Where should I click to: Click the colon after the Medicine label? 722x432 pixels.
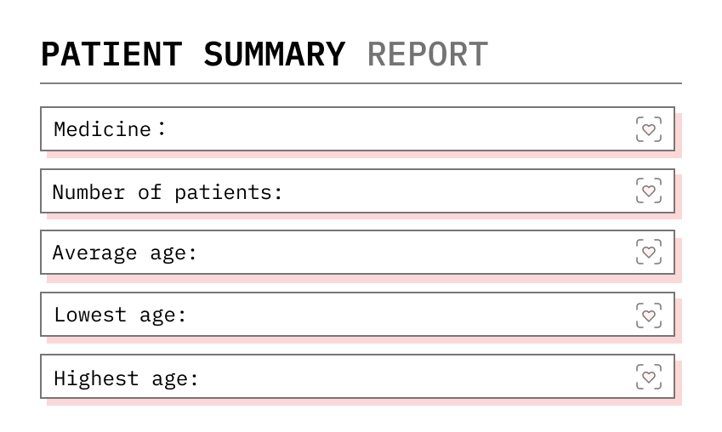(162, 129)
